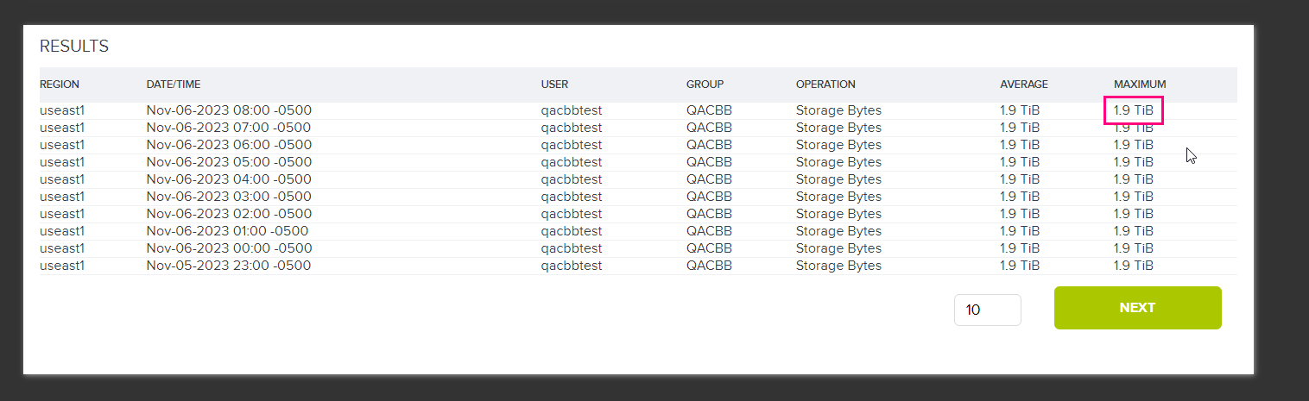Click the GROUP column header

pyautogui.click(x=705, y=85)
